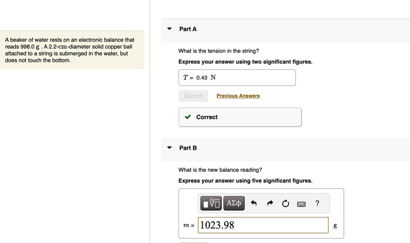Viewport: 410px width, 243px height.
Task: Collapse Part B with its disclosure triangle
Action: pos(169,148)
